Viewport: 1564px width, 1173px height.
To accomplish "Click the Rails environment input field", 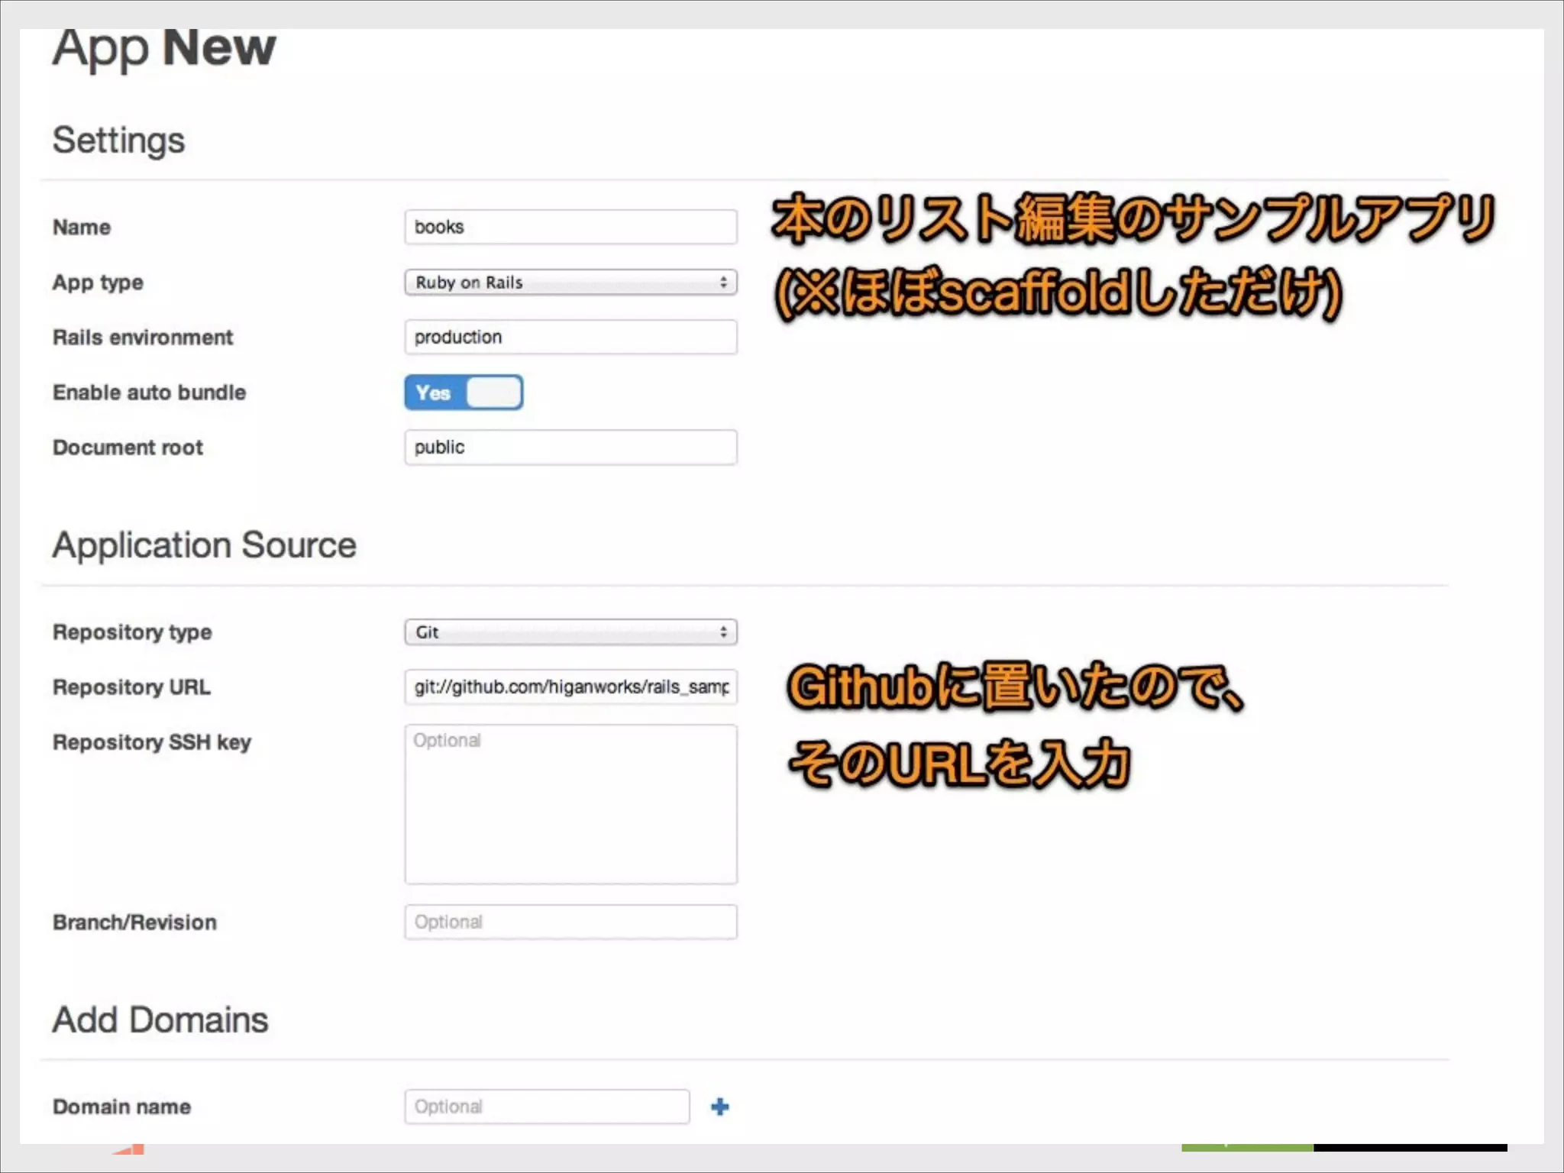I will tap(570, 337).
